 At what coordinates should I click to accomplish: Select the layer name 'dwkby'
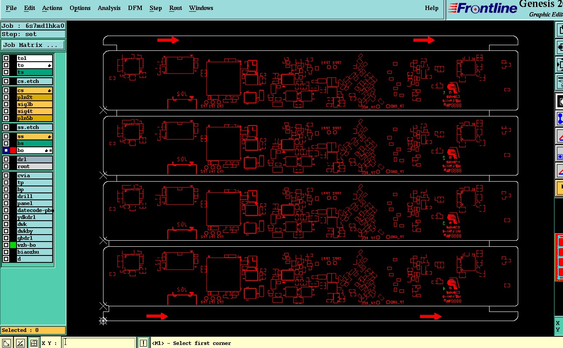34,231
